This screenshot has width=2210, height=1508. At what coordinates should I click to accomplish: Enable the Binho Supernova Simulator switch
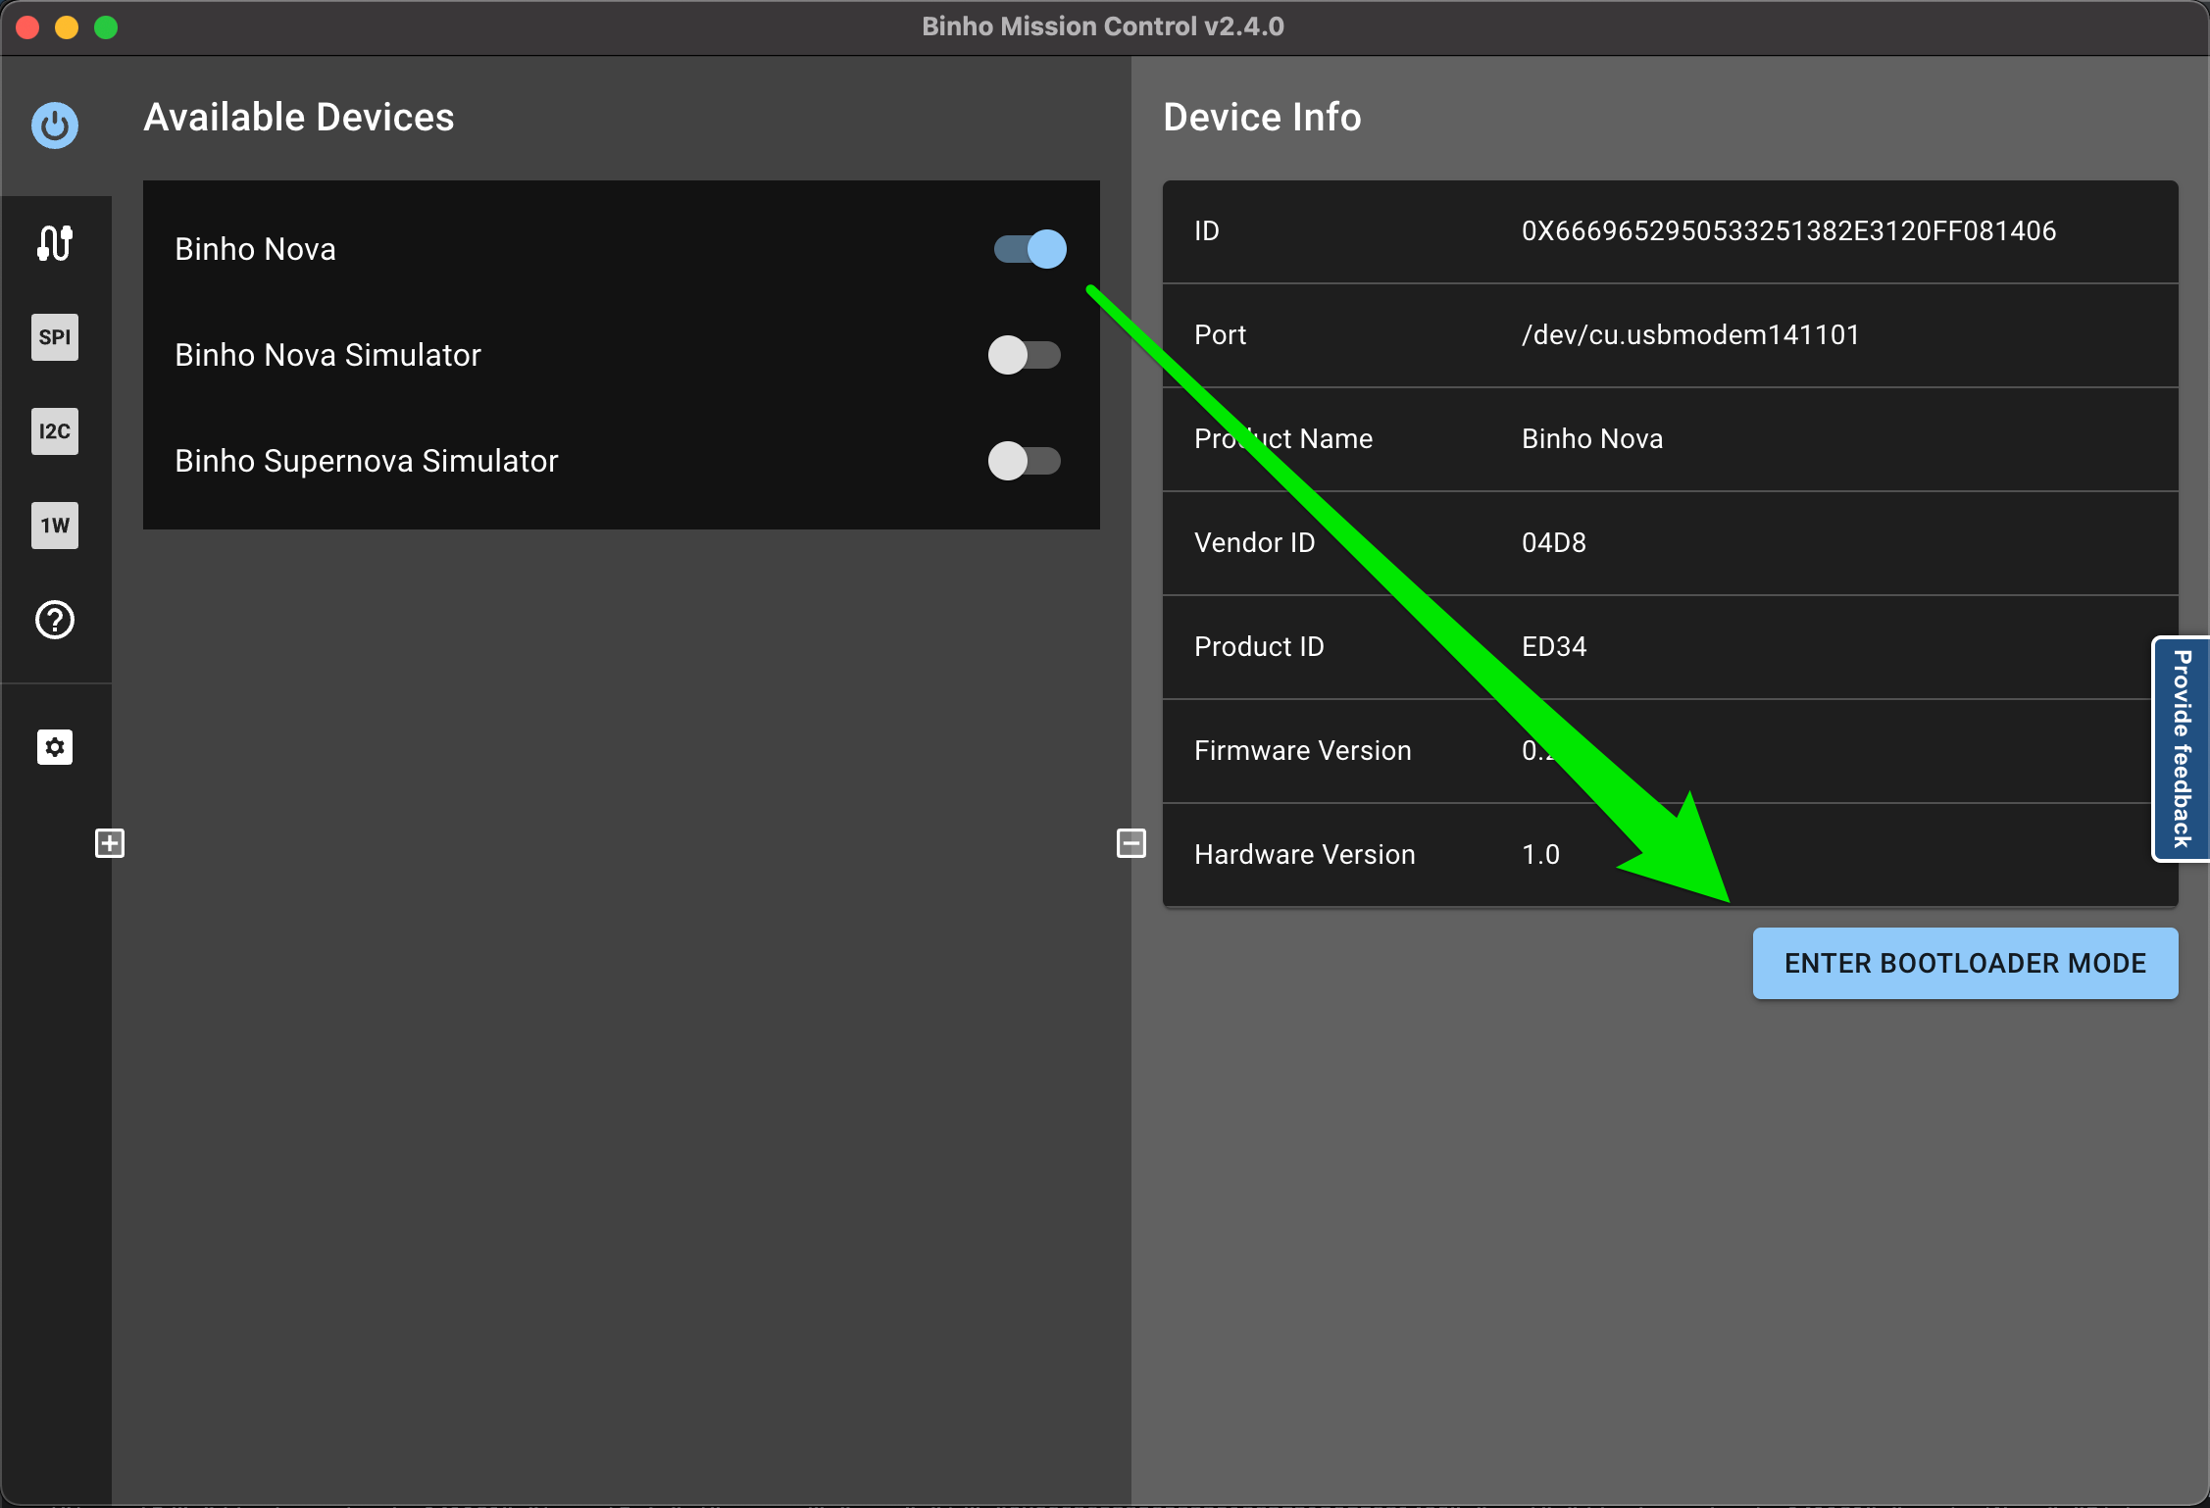coord(1025,461)
